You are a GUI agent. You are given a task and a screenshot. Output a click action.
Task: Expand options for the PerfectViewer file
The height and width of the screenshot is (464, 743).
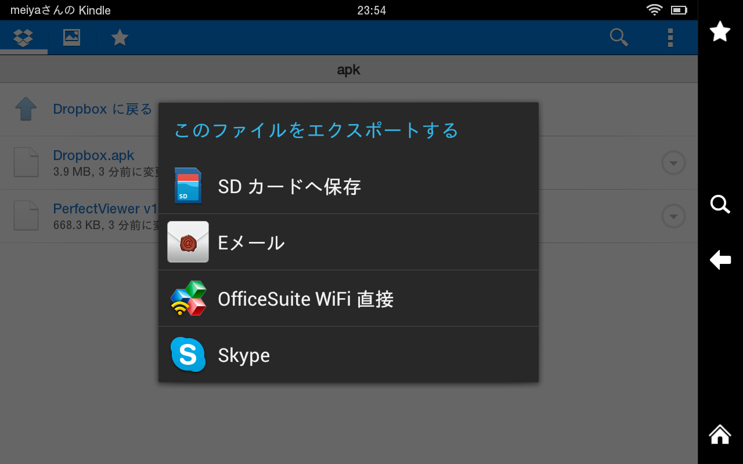click(x=673, y=216)
